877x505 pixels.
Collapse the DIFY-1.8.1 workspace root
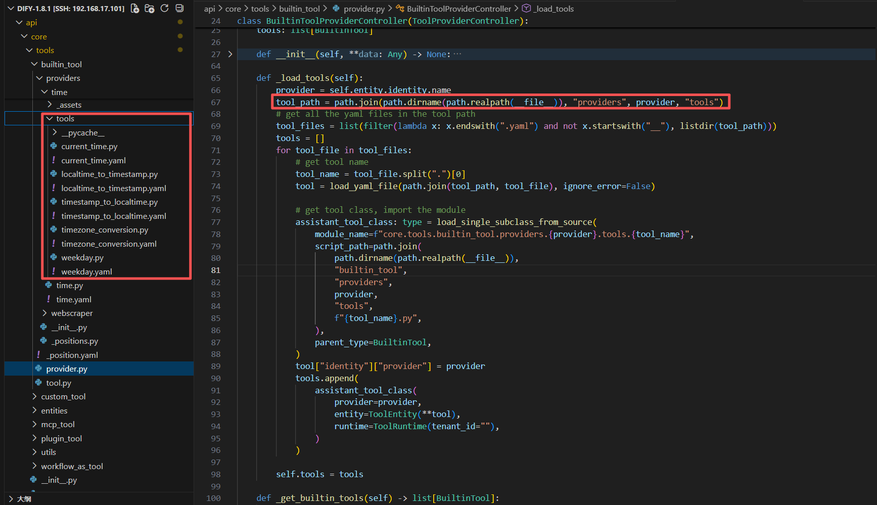pos(11,9)
